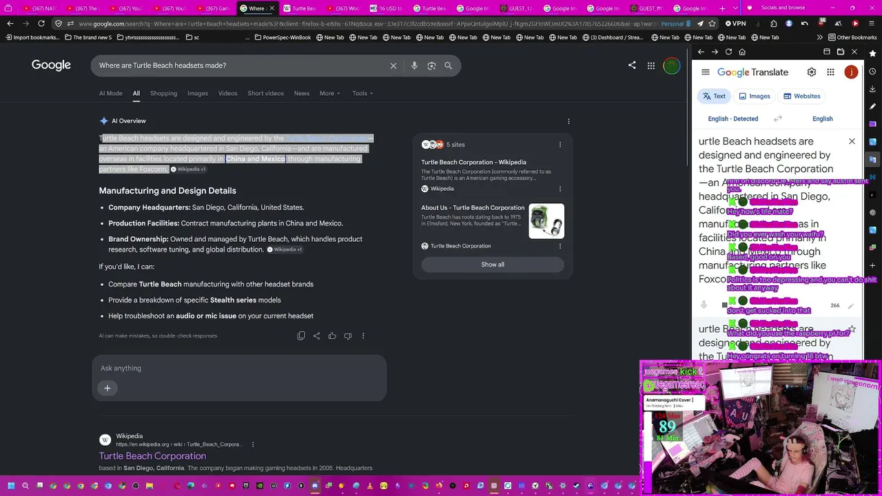Open the Tools dropdown
882x496 pixels.
362,94
